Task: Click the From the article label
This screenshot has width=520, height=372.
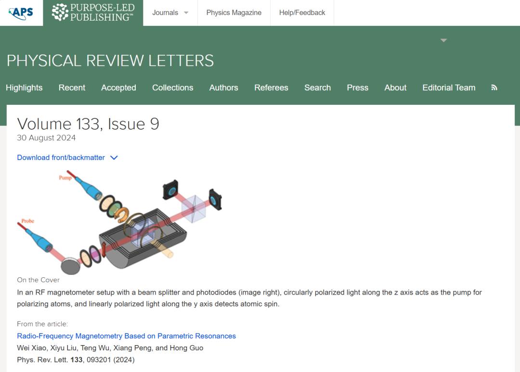Action: (x=42, y=324)
